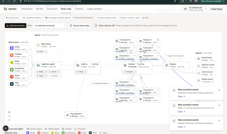This screenshot has width=227, height=134.
Task: Zoom in on the map with plus
Action: [9, 112]
